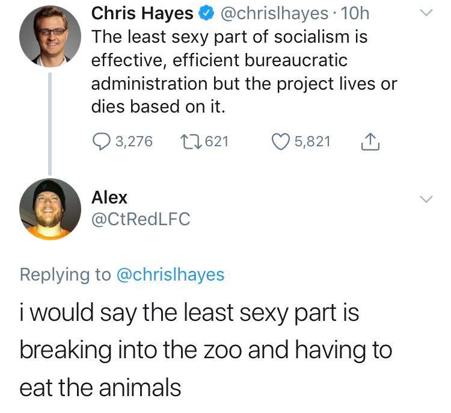451x413 pixels.
Task: Click the 10h tweet timestamp
Action: tap(355, 13)
